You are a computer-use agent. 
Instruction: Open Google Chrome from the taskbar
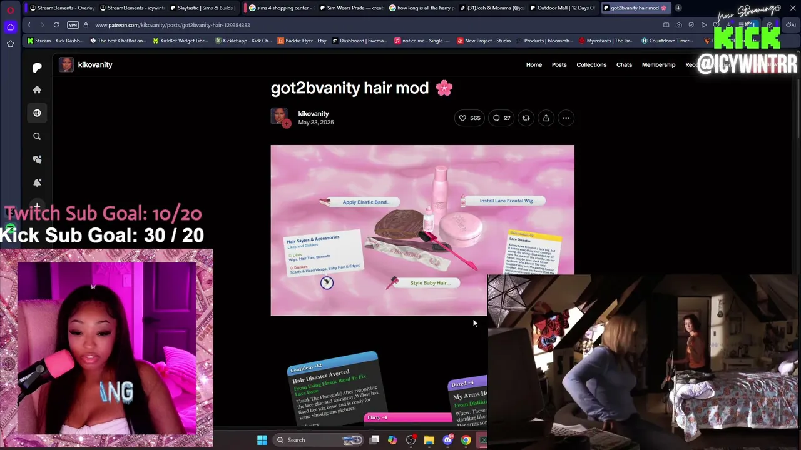466,440
